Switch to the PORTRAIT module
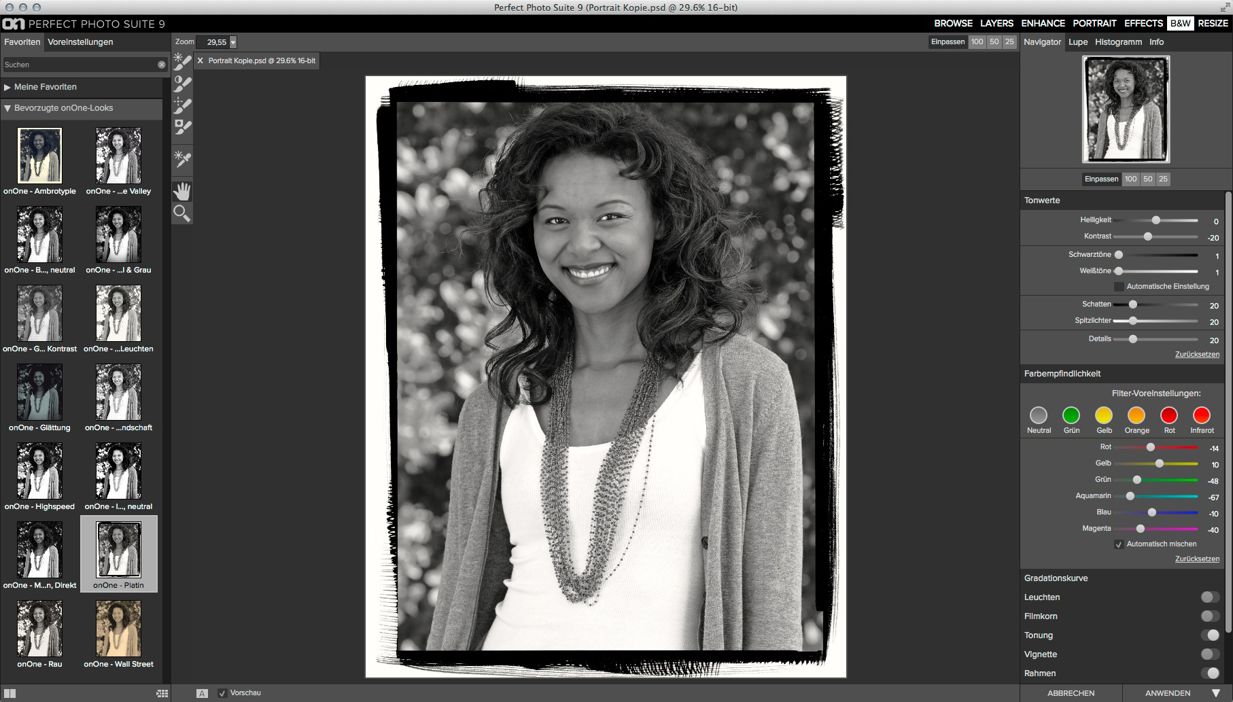This screenshot has width=1233, height=702. pos(1094,23)
